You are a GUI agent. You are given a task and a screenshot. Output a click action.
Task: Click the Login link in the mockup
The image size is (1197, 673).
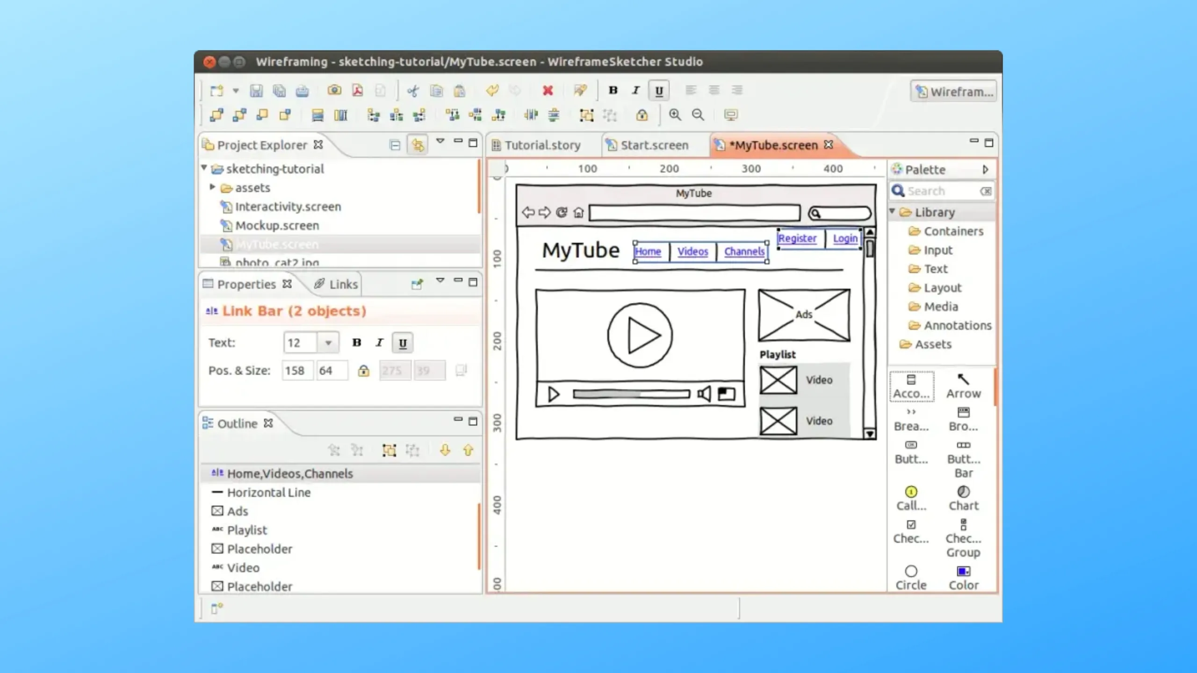coord(845,238)
